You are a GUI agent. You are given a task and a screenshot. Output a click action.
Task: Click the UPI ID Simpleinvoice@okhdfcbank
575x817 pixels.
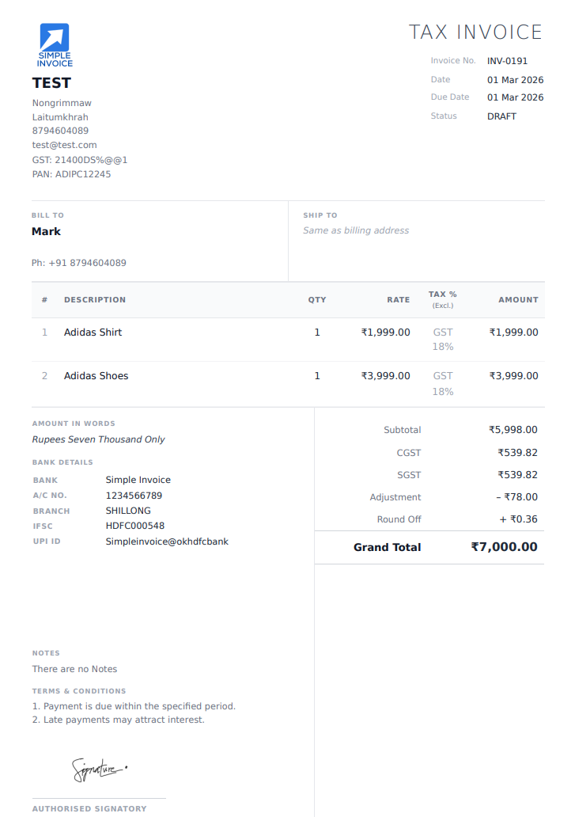point(167,541)
